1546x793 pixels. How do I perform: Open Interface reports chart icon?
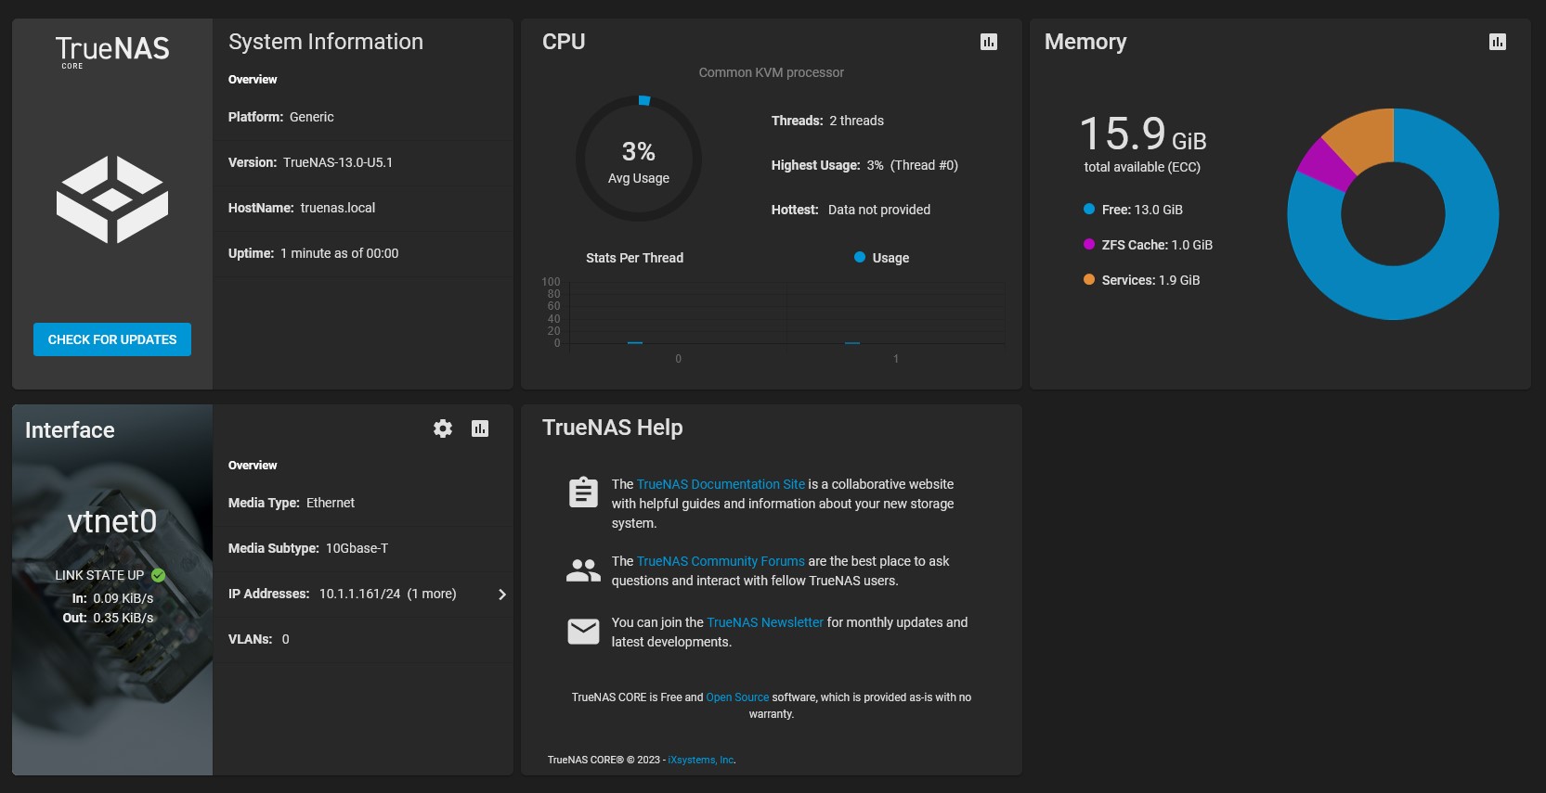tap(480, 428)
